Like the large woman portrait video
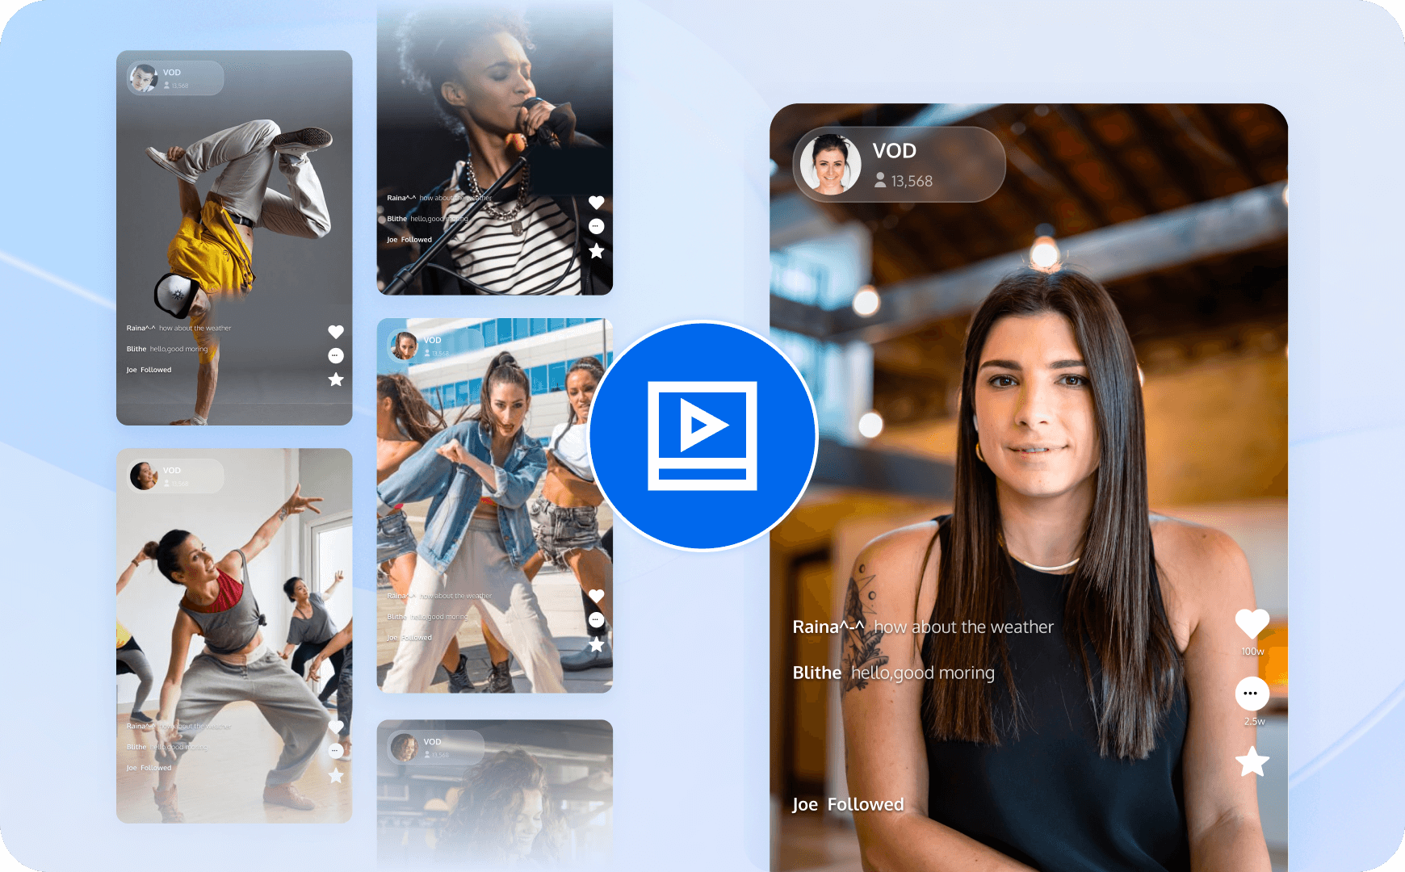The image size is (1405, 872). click(1252, 623)
